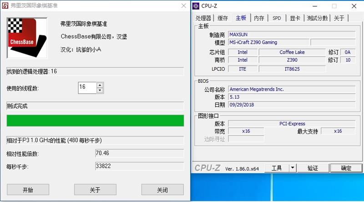Click the manufacturer value MAXSUN
This screenshot has width=364, height=202.
(x=292, y=35)
